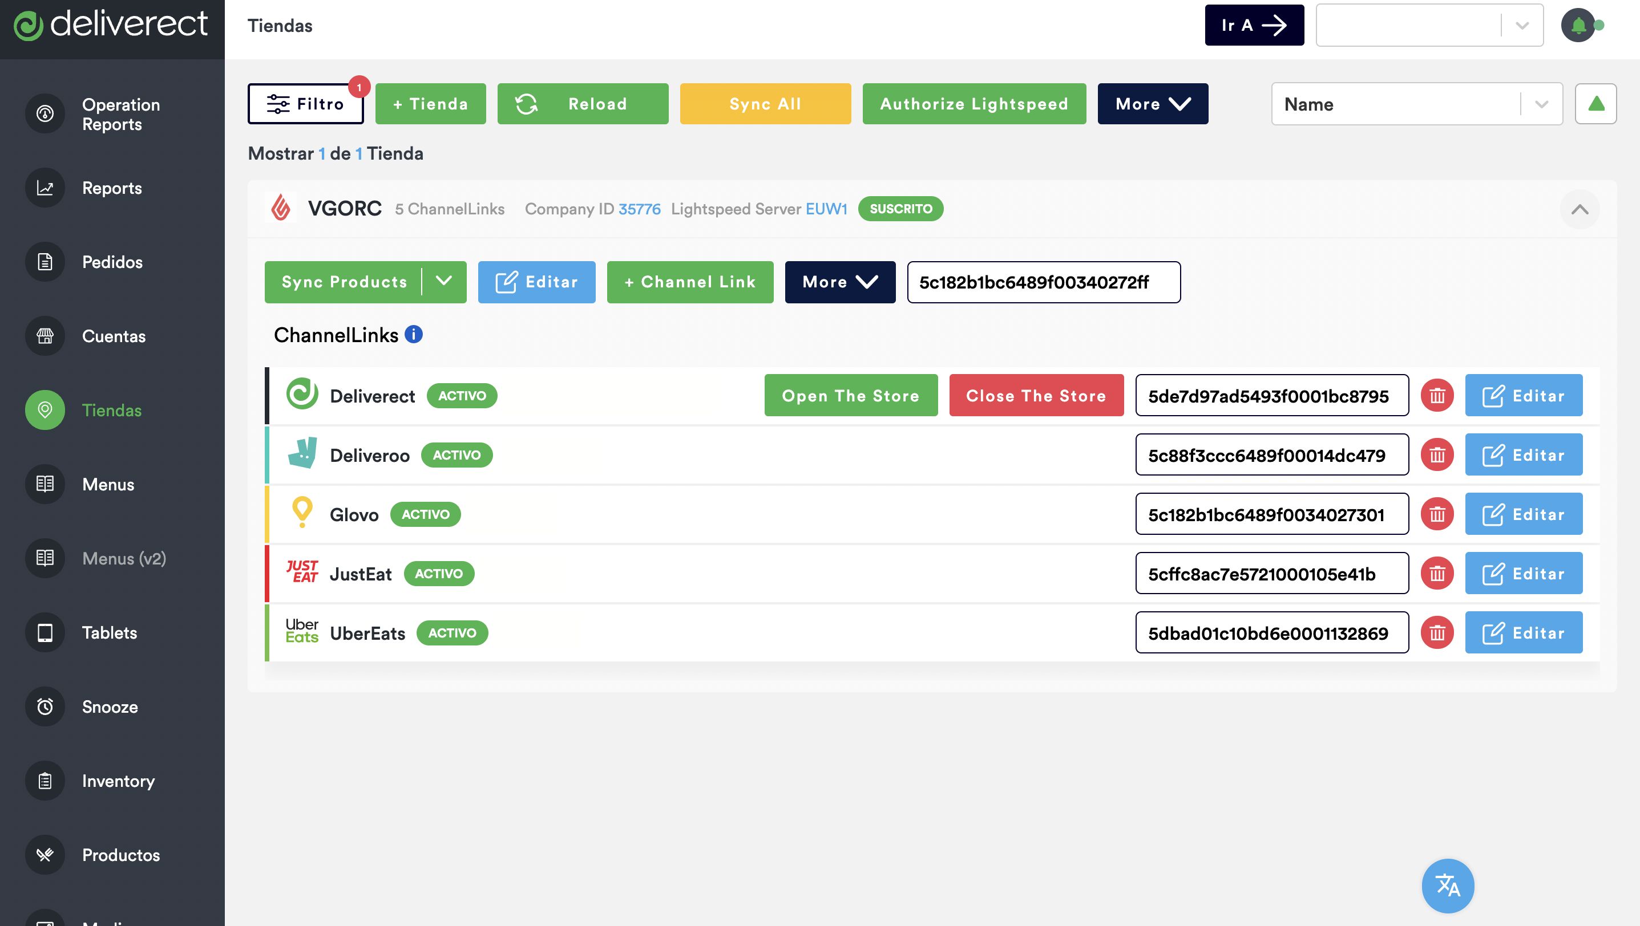Open the translate language button
The width and height of the screenshot is (1640, 926).
coord(1447,885)
